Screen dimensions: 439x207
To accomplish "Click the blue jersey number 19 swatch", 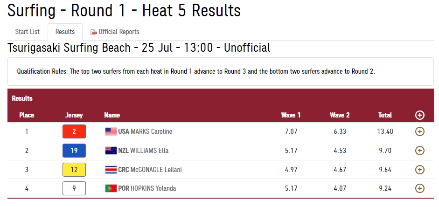I will 74,151.
